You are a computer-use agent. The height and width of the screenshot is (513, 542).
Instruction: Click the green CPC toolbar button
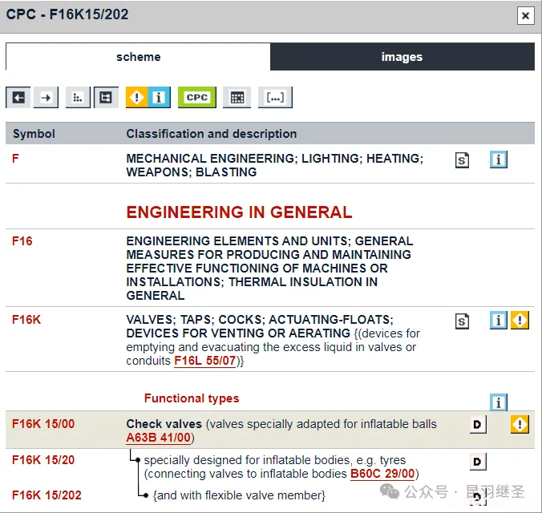[196, 98]
